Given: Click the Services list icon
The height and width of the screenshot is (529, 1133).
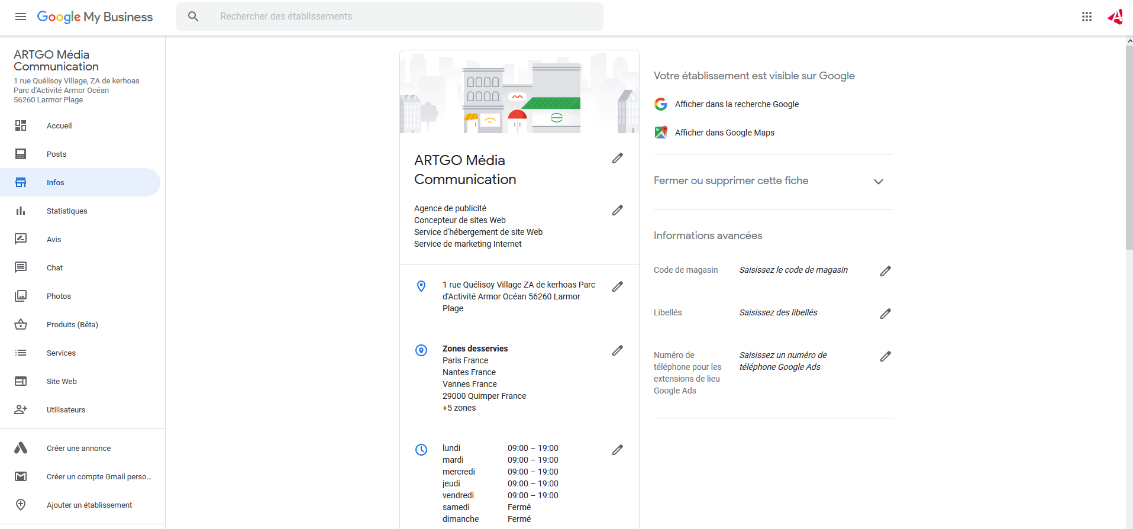Looking at the screenshot, I should coord(21,353).
